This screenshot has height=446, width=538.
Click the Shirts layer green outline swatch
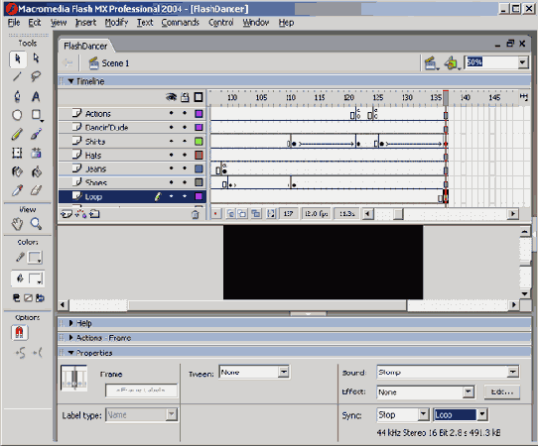point(199,141)
